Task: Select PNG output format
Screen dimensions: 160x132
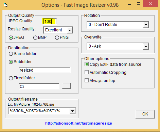Action: point(57,37)
